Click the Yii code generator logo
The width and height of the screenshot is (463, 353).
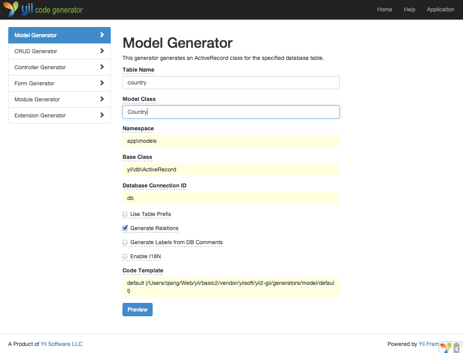[x=43, y=10]
